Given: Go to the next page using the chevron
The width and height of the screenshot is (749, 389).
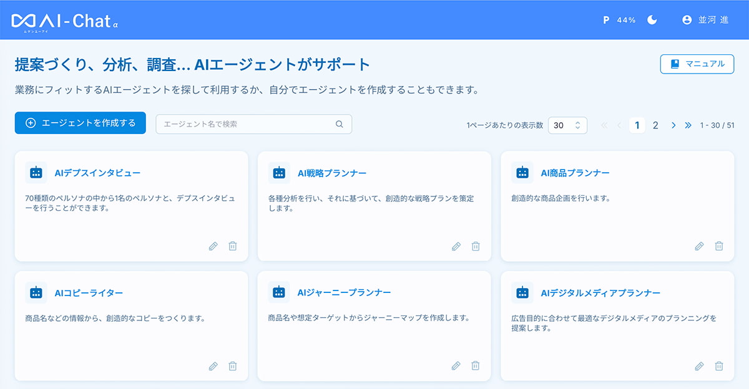Looking at the screenshot, I should point(673,125).
